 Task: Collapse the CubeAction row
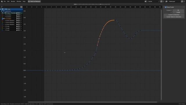(x=2, y=11)
